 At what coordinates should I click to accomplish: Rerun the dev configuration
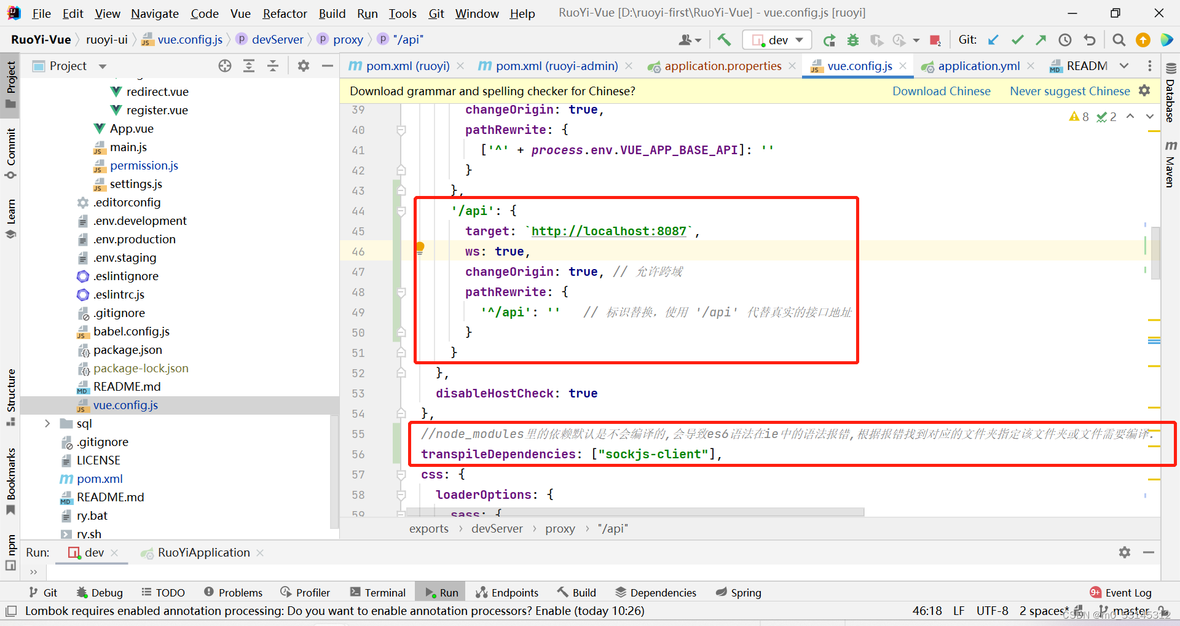[x=829, y=39]
